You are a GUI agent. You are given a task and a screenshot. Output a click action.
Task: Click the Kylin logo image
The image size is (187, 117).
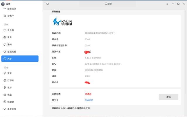(63, 22)
